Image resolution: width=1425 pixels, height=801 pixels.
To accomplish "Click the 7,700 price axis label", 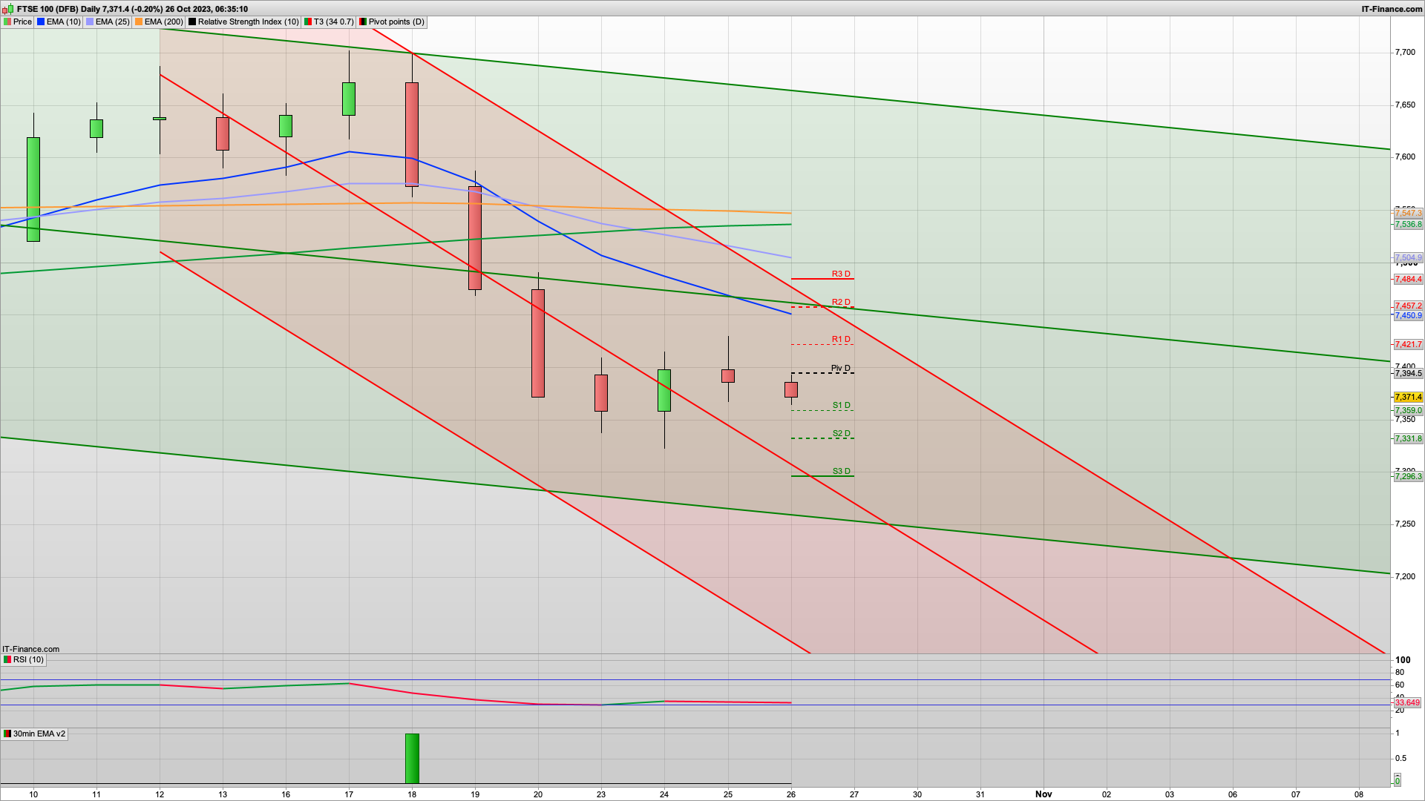I will (1405, 52).
